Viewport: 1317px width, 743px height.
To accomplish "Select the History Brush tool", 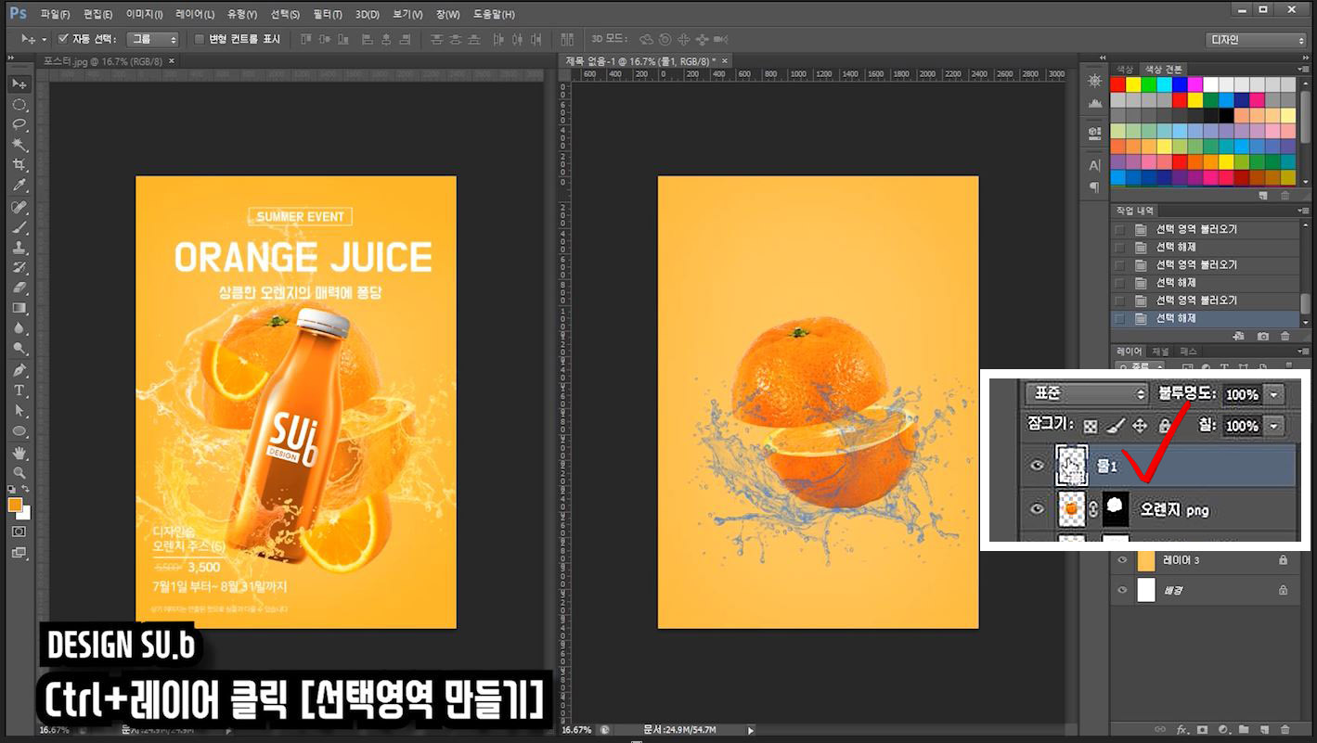I will point(19,268).
